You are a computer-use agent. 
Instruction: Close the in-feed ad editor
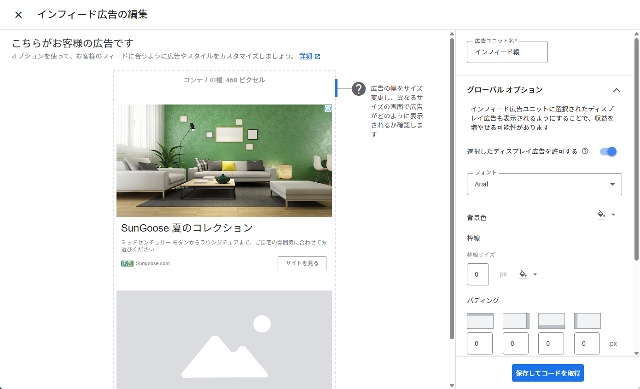coord(18,15)
